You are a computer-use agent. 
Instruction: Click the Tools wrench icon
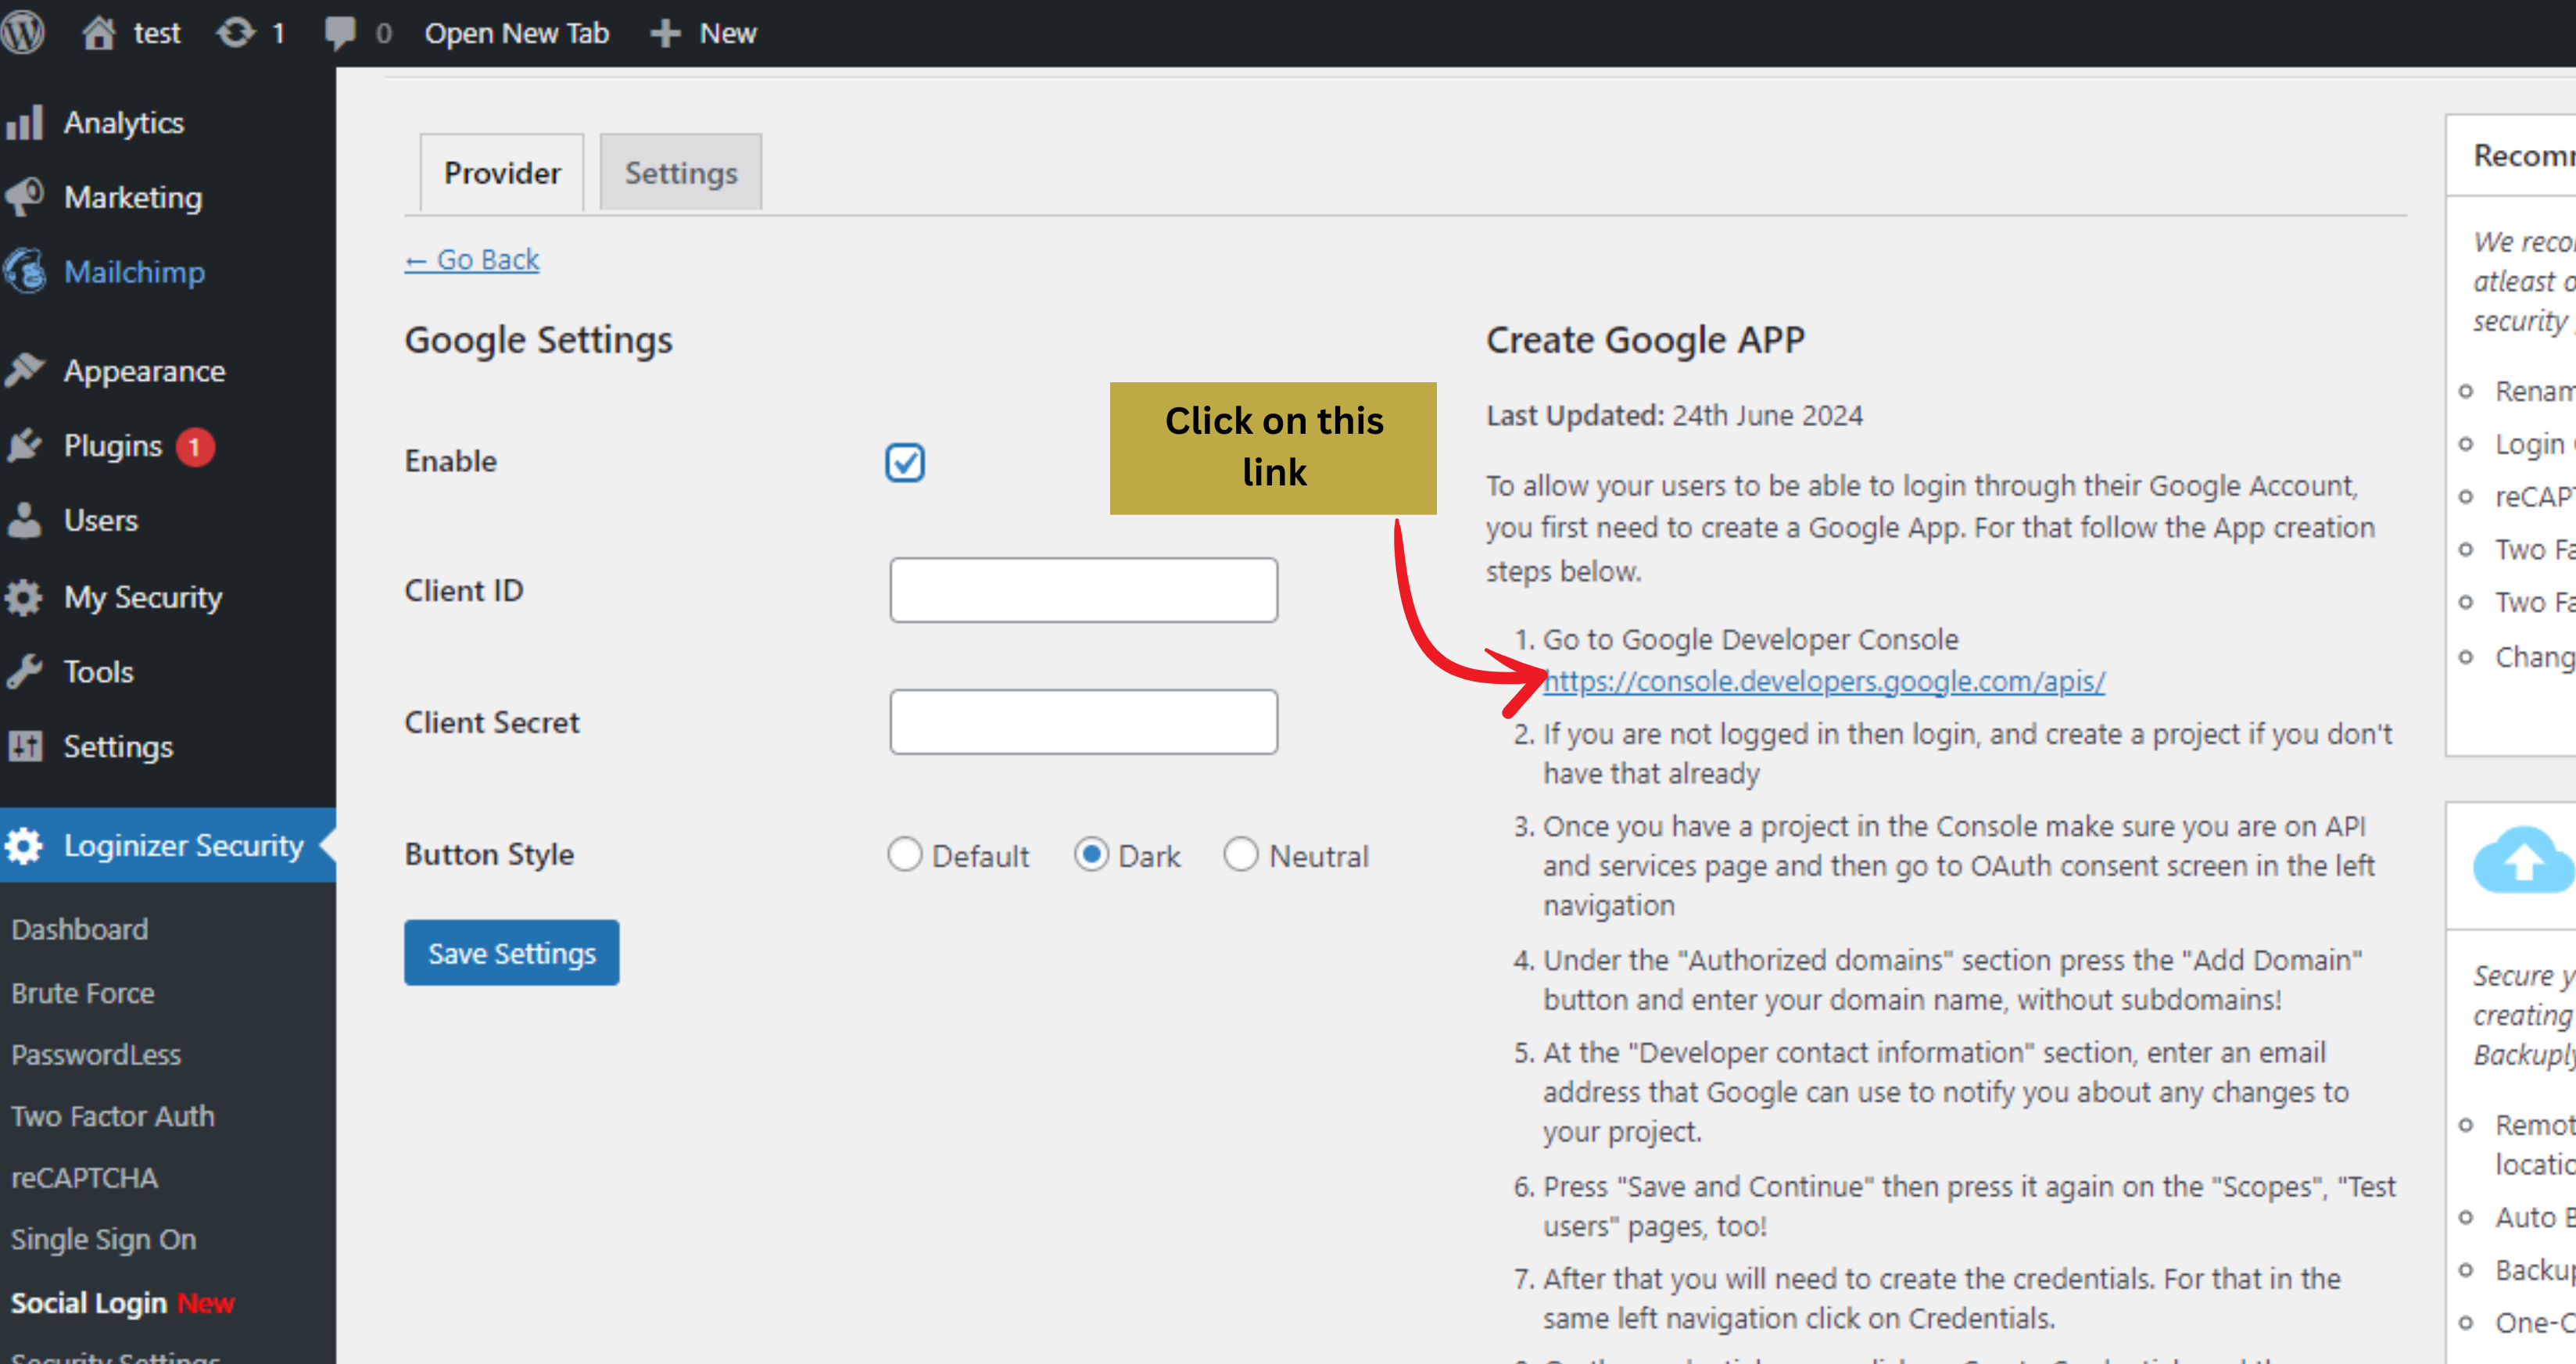pos(24,671)
